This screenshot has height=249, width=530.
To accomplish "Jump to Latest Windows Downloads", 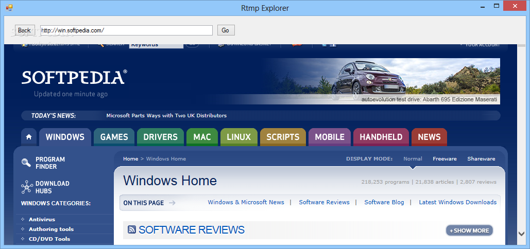I will click(x=458, y=202).
